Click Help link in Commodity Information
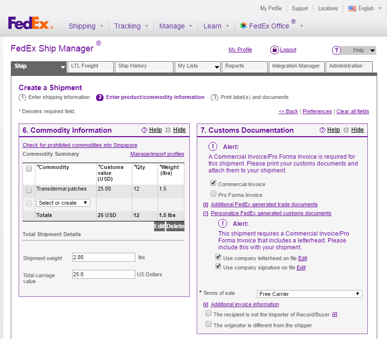This screenshot has height=339, width=387. coord(155,130)
